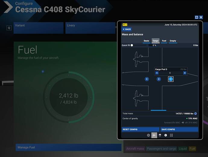Click the Manage Fuel button
Screen dimensions: 208x157
[x=68, y=147]
